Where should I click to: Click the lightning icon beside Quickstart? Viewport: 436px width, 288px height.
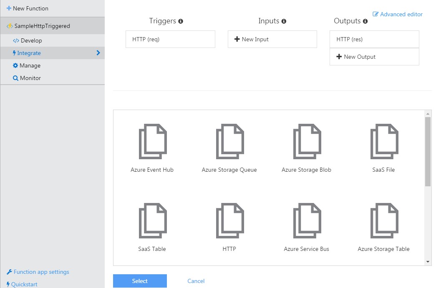(x=8, y=284)
